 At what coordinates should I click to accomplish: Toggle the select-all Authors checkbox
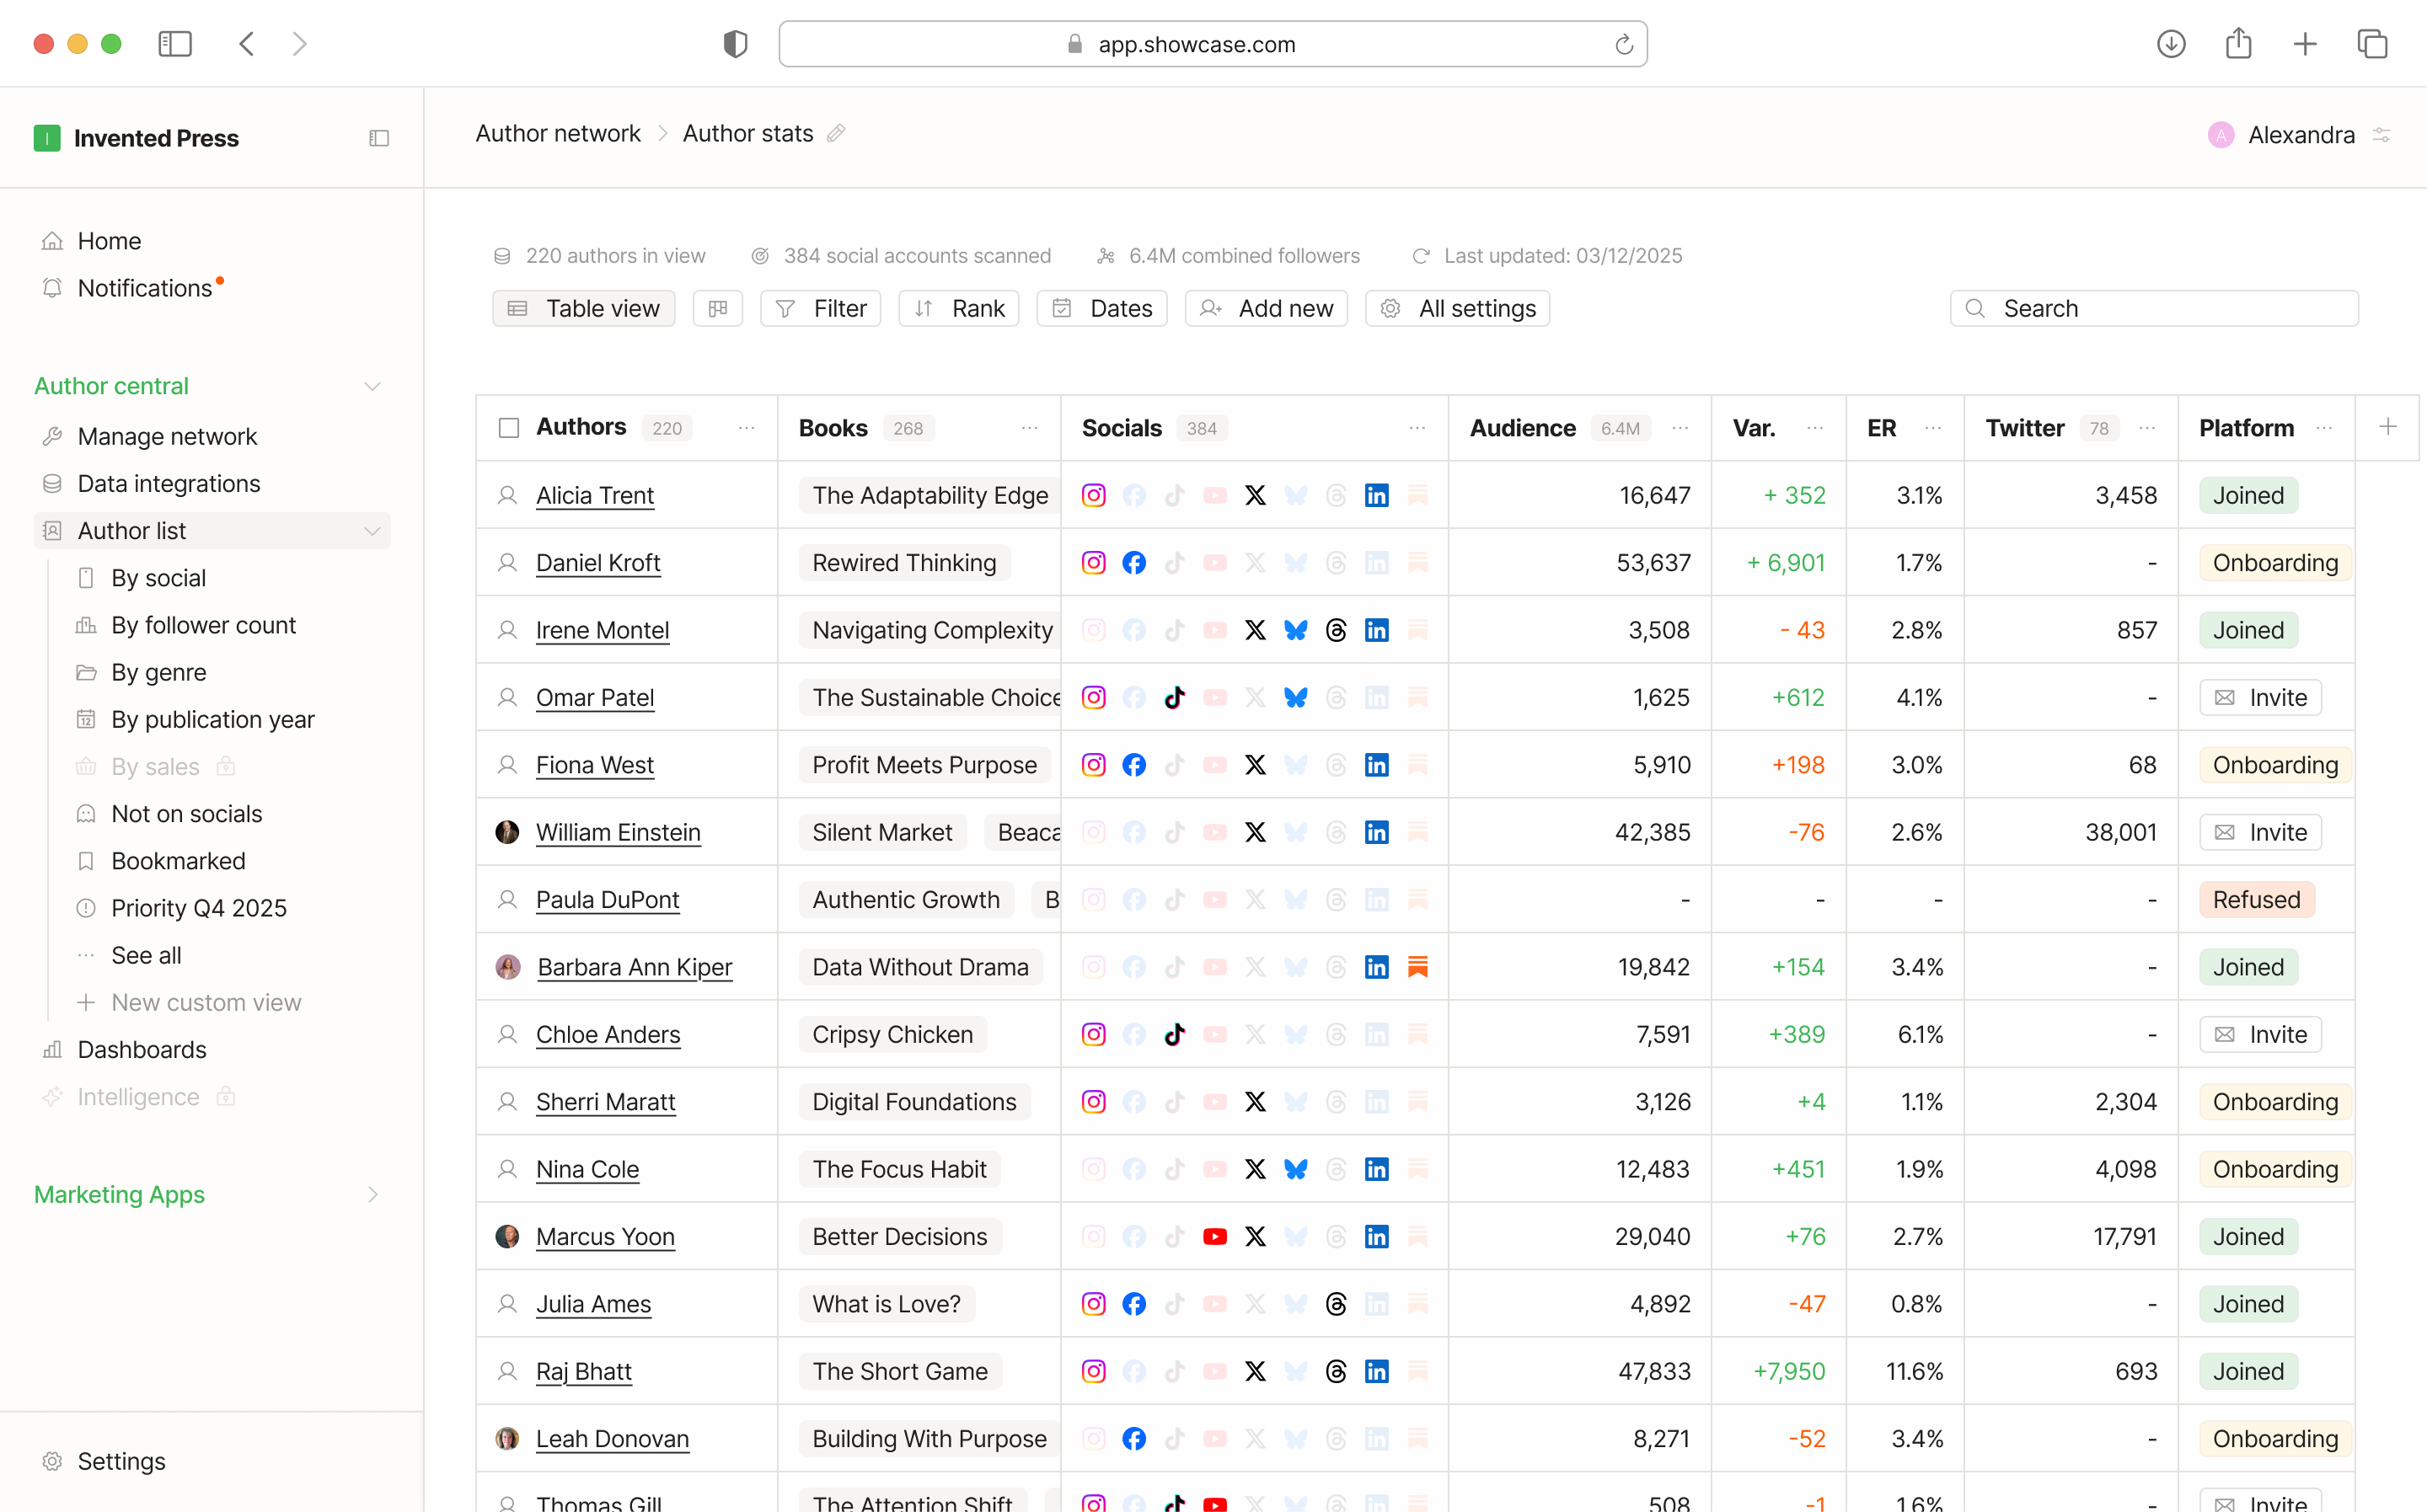tap(509, 428)
